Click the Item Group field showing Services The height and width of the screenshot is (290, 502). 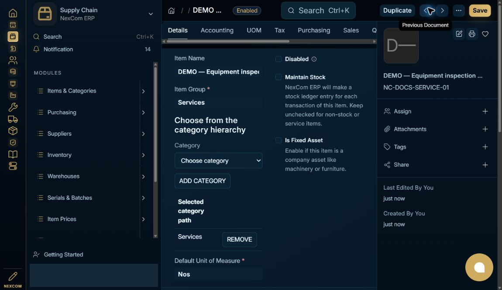(x=218, y=102)
